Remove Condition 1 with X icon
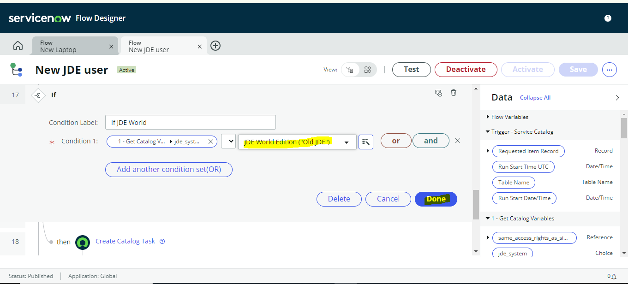Screen dimensions: 628x284 pyautogui.click(x=458, y=141)
